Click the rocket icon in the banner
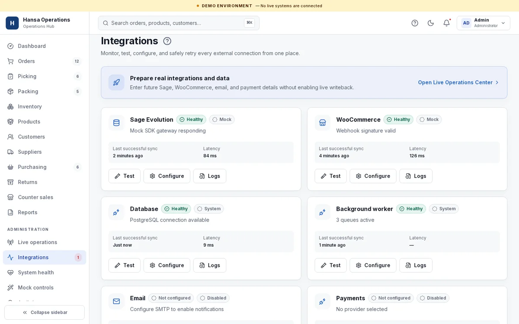519x324 pixels. [x=116, y=83]
